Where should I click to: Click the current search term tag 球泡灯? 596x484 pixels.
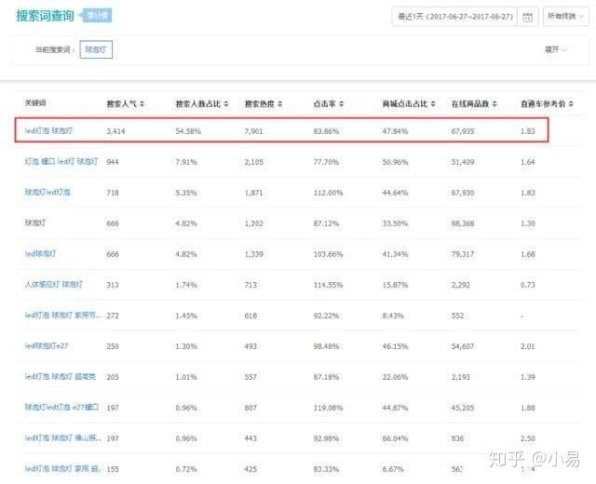click(96, 49)
